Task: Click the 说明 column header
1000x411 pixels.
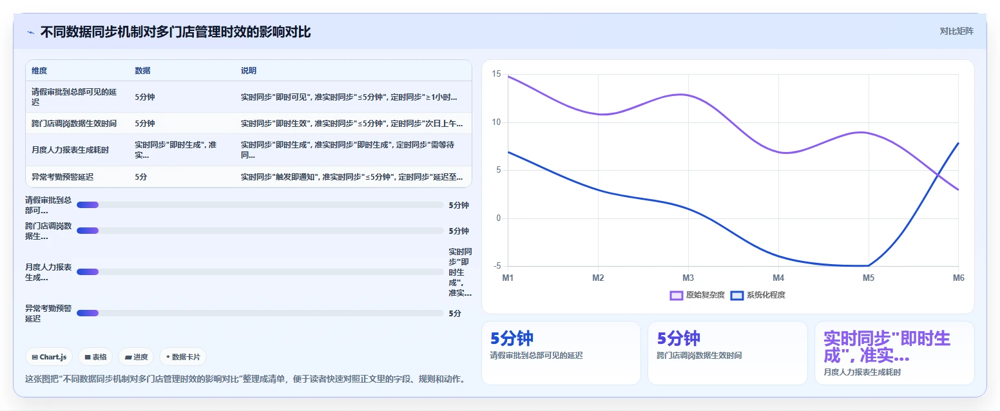Action: (x=249, y=70)
